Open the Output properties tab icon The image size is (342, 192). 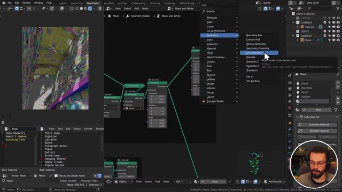point(290,89)
